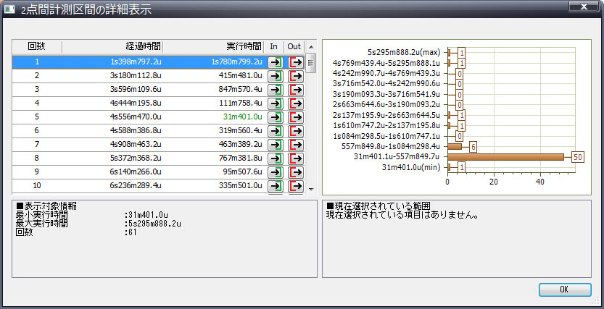The image size is (604, 309).
Task: Click the cell 335m501.0u
Action: (240, 186)
